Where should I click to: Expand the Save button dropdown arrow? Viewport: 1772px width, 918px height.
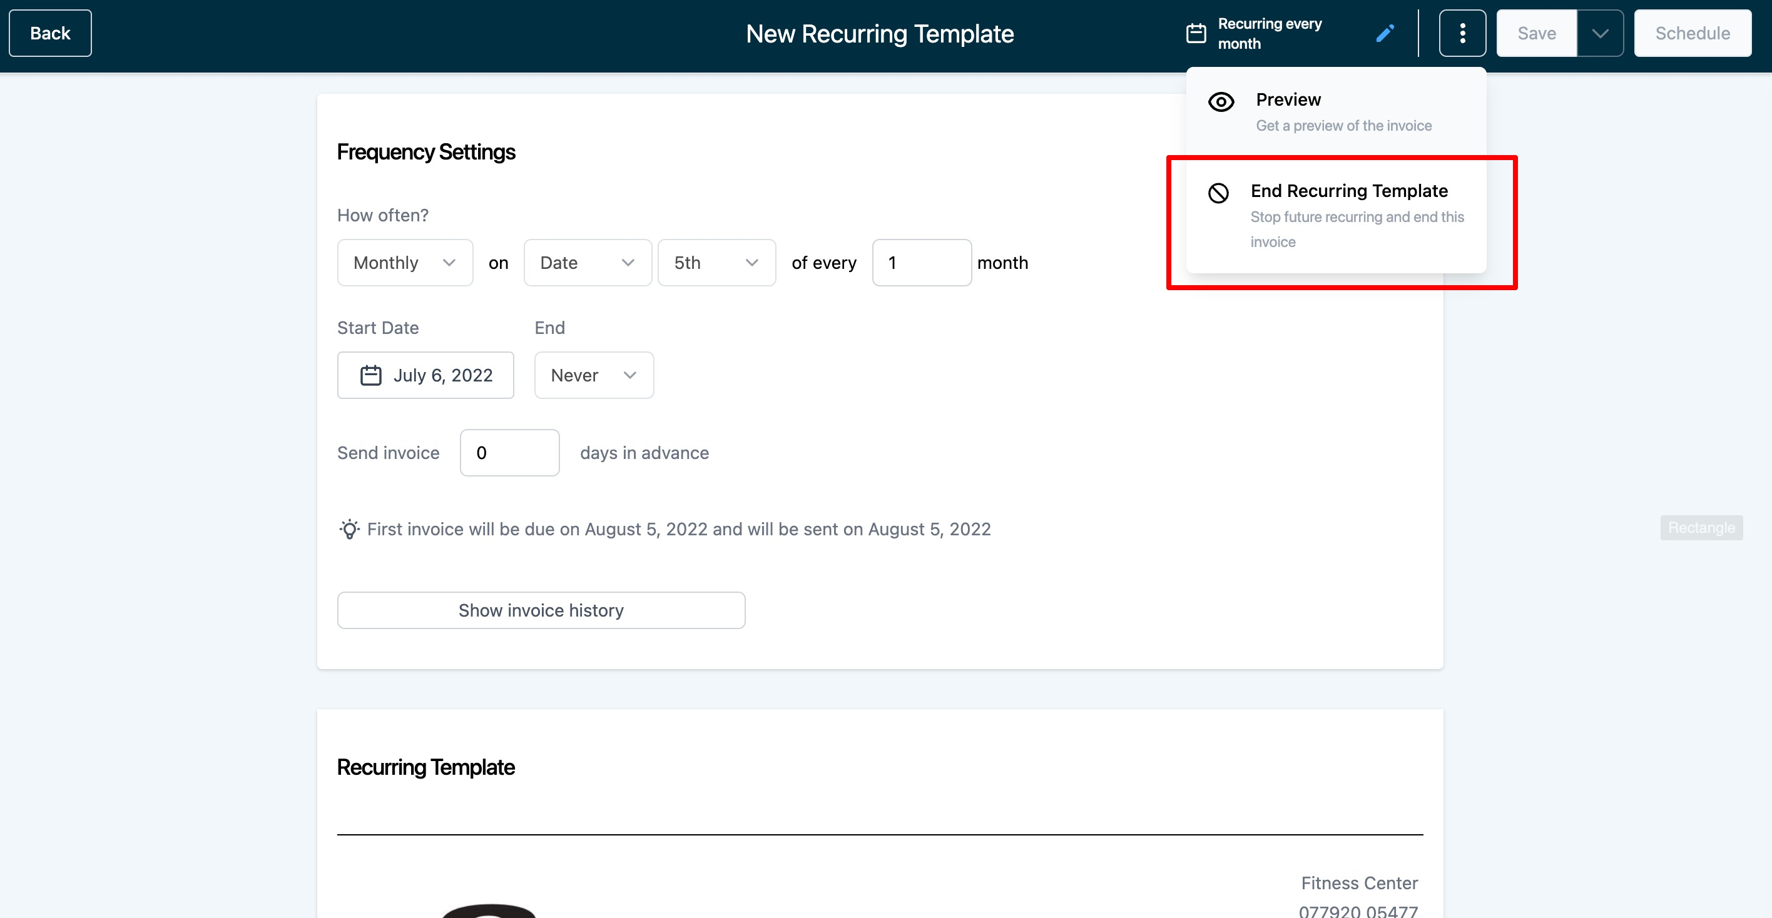1600,33
